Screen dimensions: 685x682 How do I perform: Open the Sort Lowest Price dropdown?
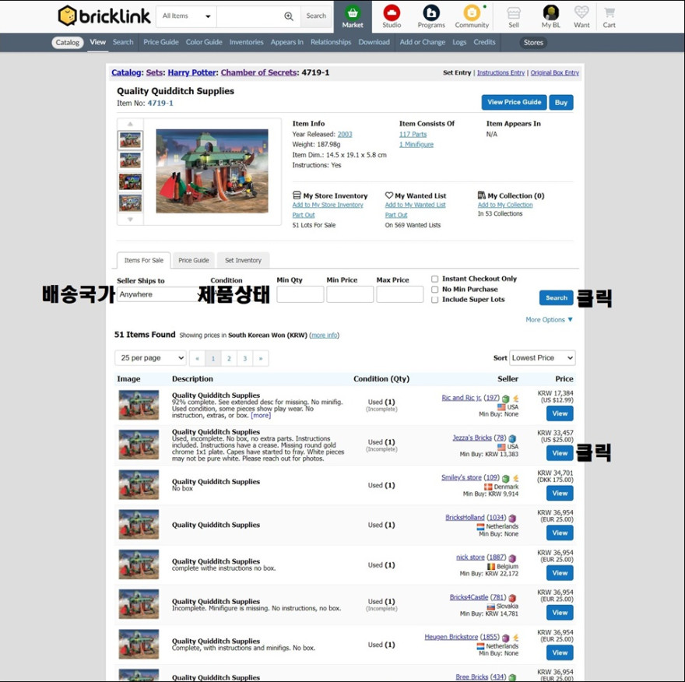pos(542,358)
